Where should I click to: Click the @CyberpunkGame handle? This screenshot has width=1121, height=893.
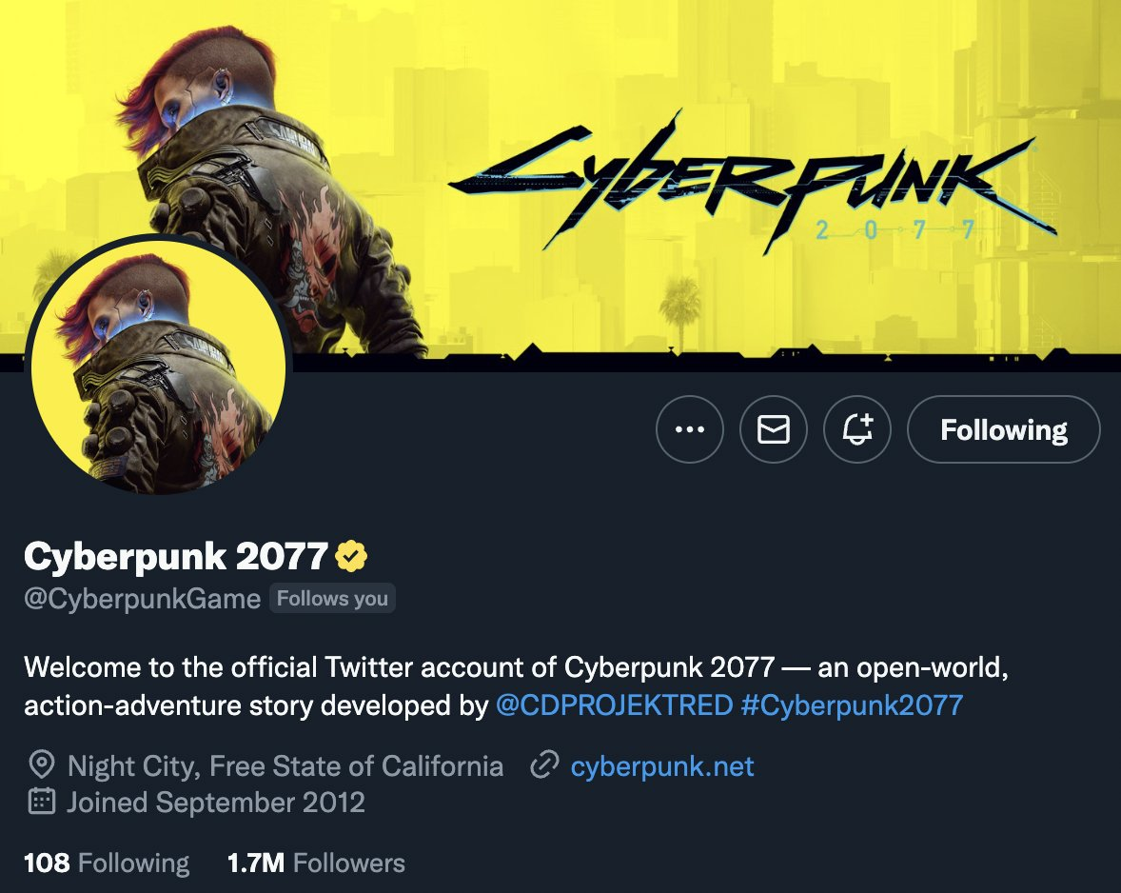coord(142,599)
